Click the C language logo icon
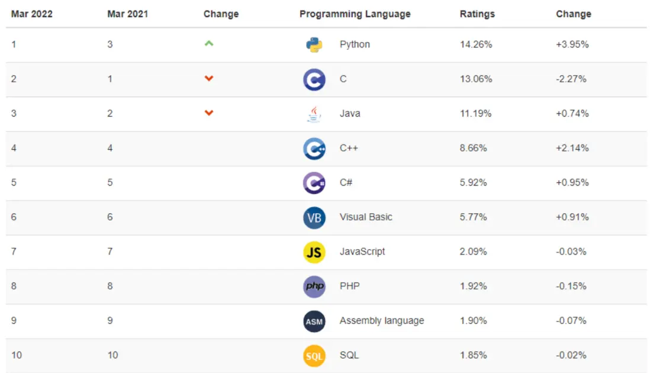Screen dimensions: 650x373 (314, 79)
